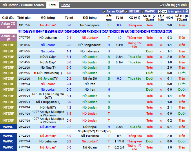The width and height of the screenshot is (191, 152).
Task: Select the Thắng 1/2 kèo on 03/06/25
Action: [x=134, y=45]
